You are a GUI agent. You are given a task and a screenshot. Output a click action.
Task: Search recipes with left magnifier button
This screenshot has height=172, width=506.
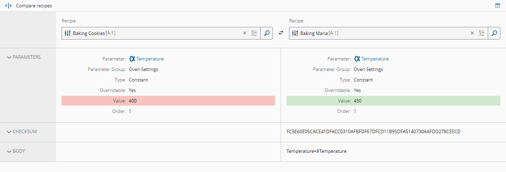click(x=267, y=33)
